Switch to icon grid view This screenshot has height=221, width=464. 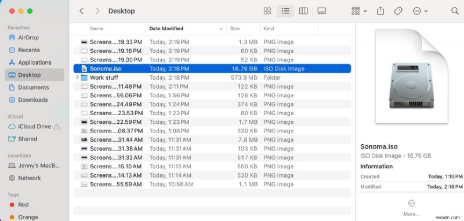[x=267, y=11]
